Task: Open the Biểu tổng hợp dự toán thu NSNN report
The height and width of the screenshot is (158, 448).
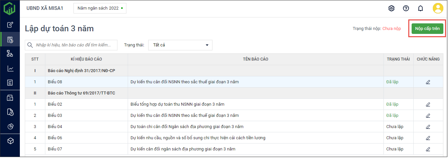Action: (x=177, y=104)
